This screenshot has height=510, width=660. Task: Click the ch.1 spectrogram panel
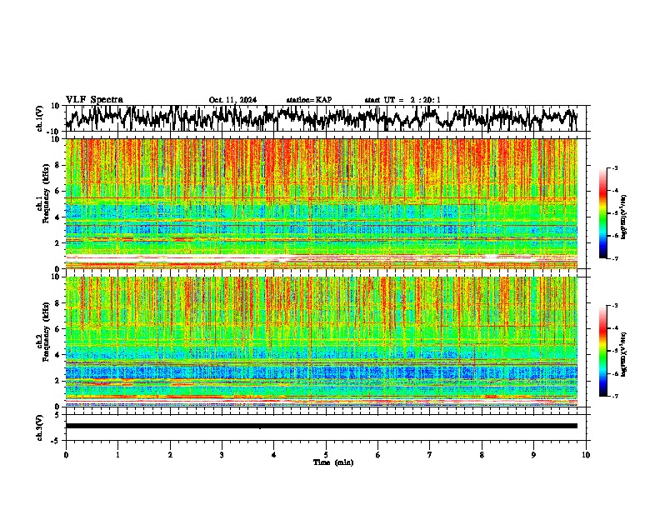coord(322,203)
